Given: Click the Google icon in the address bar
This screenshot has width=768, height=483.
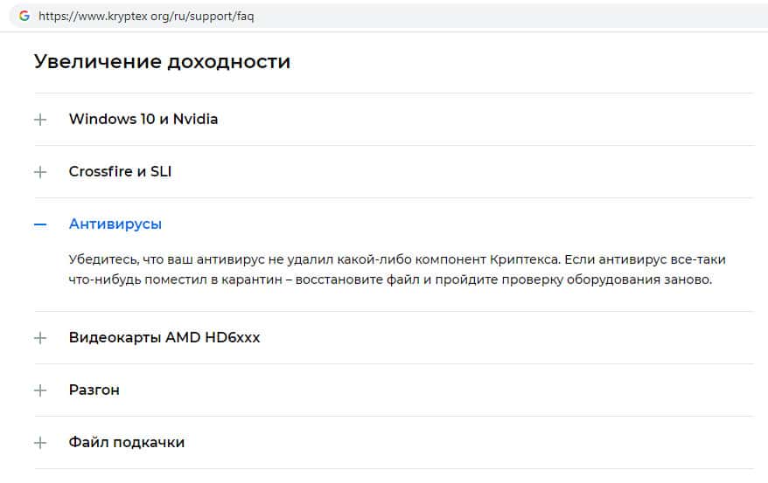Looking at the screenshot, I should coord(24,17).
